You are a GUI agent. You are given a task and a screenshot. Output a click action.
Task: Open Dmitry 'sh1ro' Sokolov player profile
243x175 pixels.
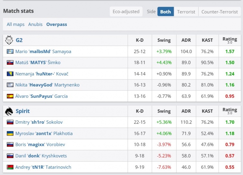pyautogui.click(x=39, y=122)
